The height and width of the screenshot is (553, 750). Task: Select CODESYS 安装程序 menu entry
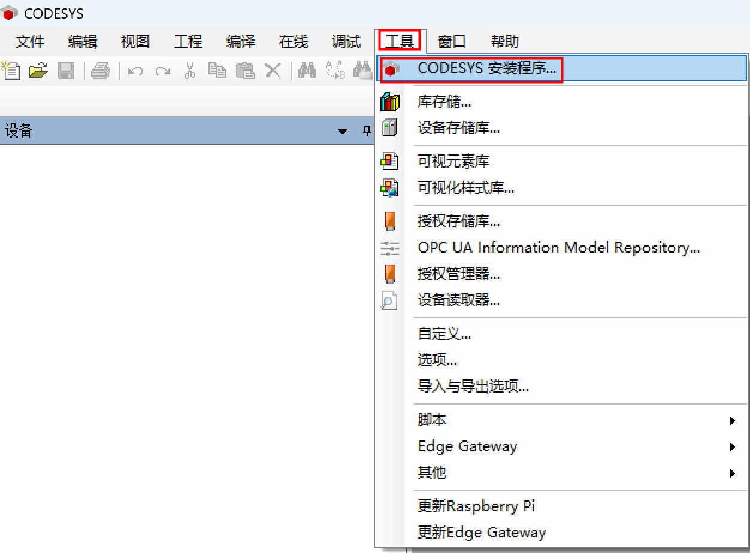(486, 68)
